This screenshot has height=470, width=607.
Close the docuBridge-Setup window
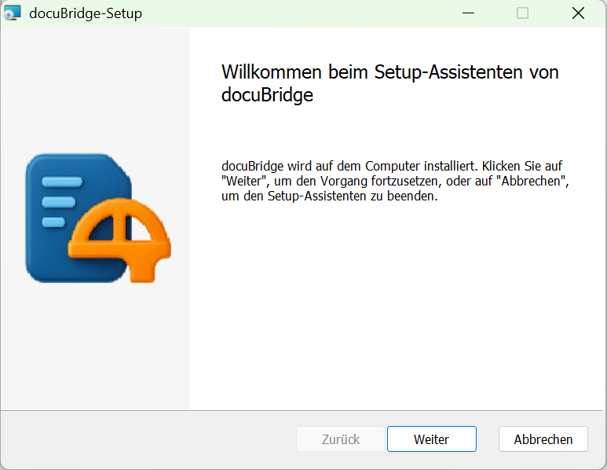(579, 13)
